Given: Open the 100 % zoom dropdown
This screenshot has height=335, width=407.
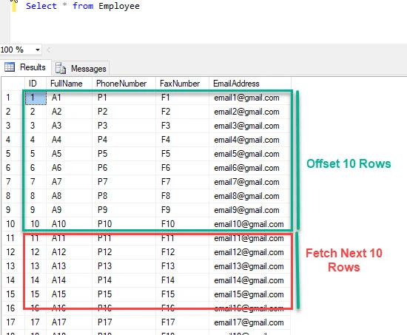Looking at the screenshot, I should click(x=38, y=50).
